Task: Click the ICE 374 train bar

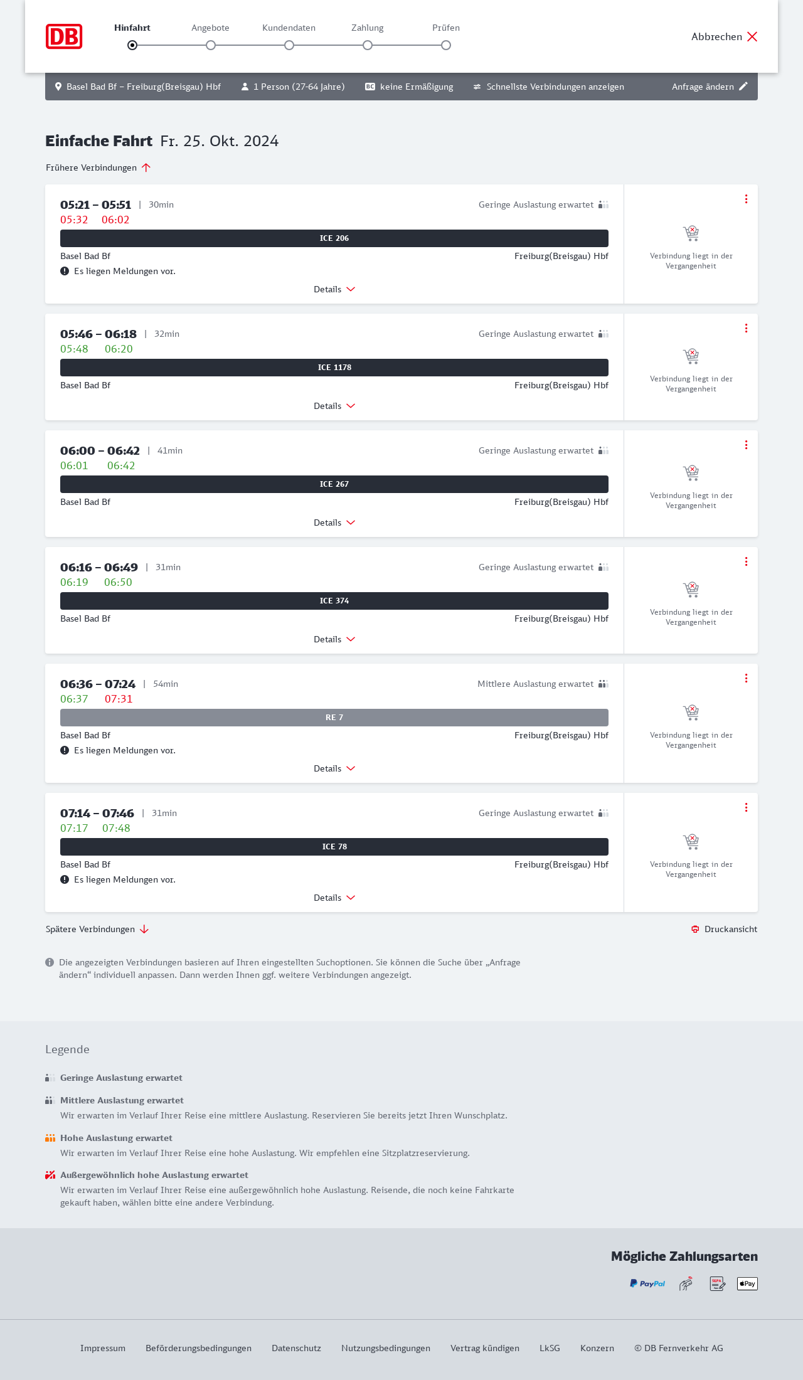Action: click(334, 601)
